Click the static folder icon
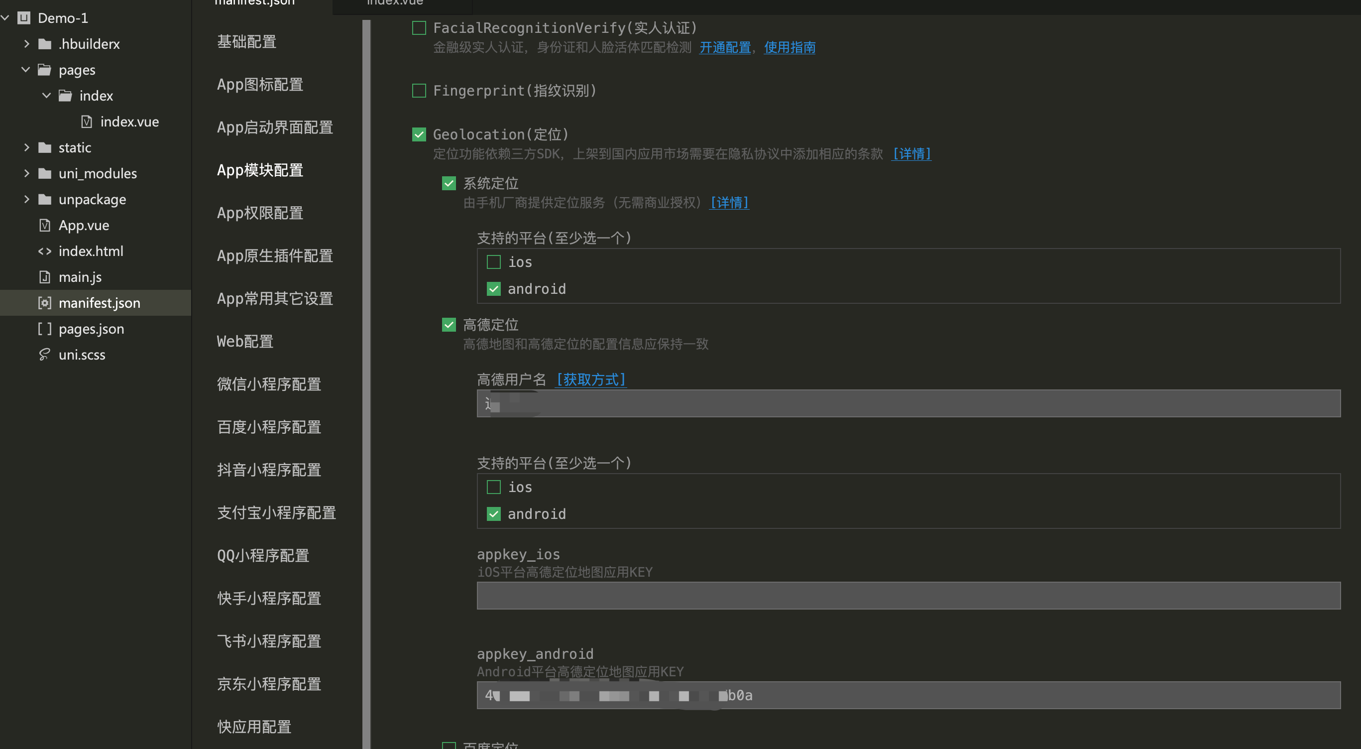The height and width of the screenshot is (749, 1361). coord(45,147)
